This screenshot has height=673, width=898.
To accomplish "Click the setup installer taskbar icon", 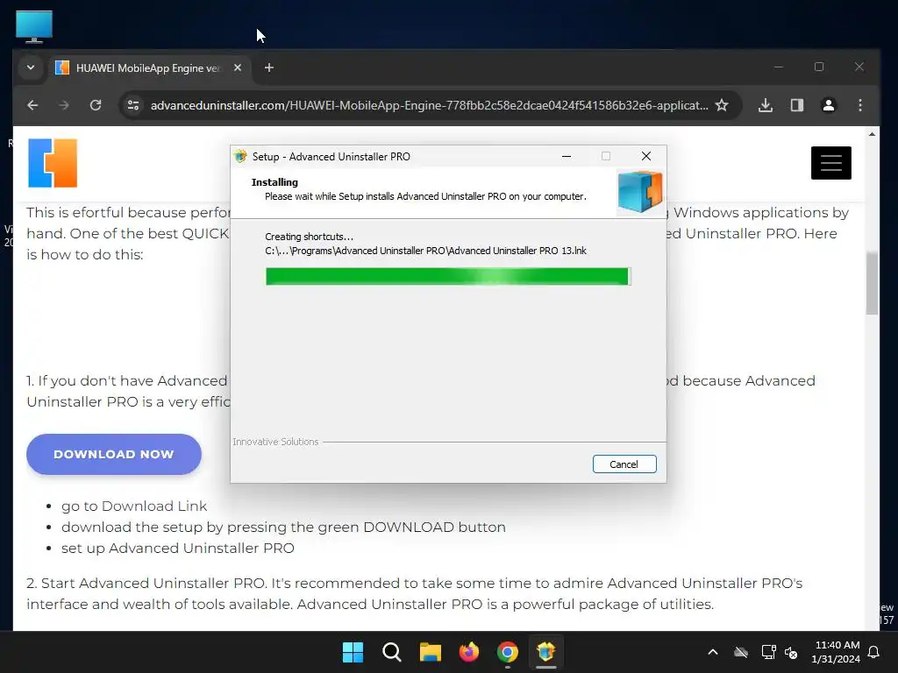I will click(x=546, y=652).
